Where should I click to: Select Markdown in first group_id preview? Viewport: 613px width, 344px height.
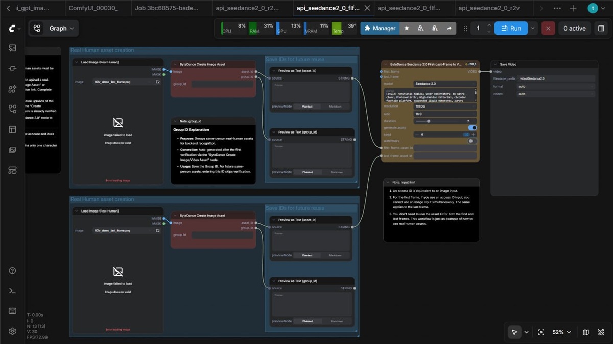(x=337, y=172)
